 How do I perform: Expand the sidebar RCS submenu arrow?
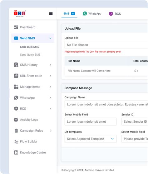pyautogui.click(x=50, y=109)
